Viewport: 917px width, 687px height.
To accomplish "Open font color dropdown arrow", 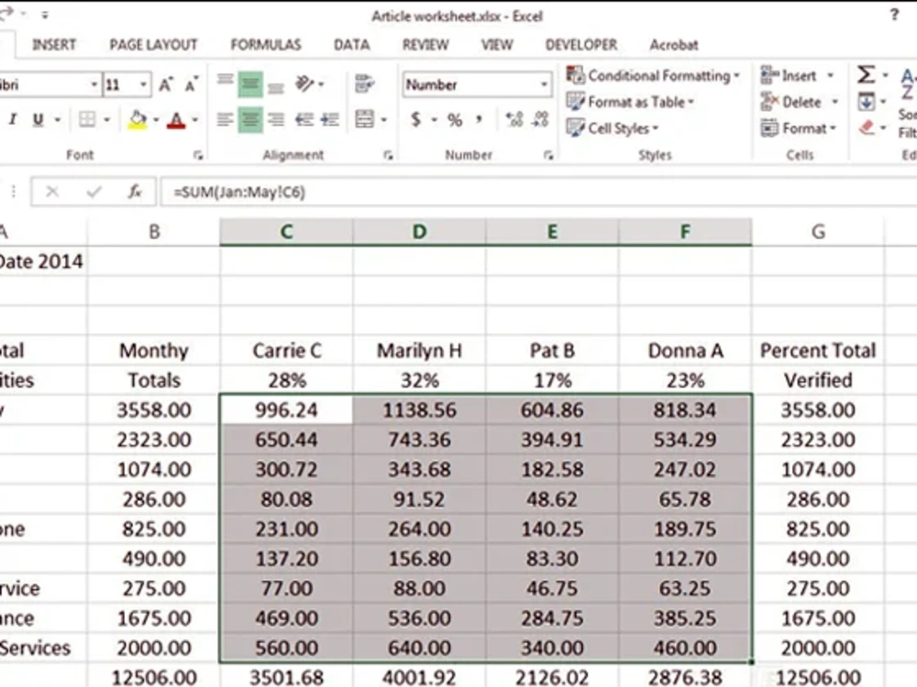I will tap(194, 120).
